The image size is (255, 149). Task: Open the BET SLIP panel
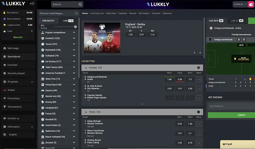pos(237,144)
